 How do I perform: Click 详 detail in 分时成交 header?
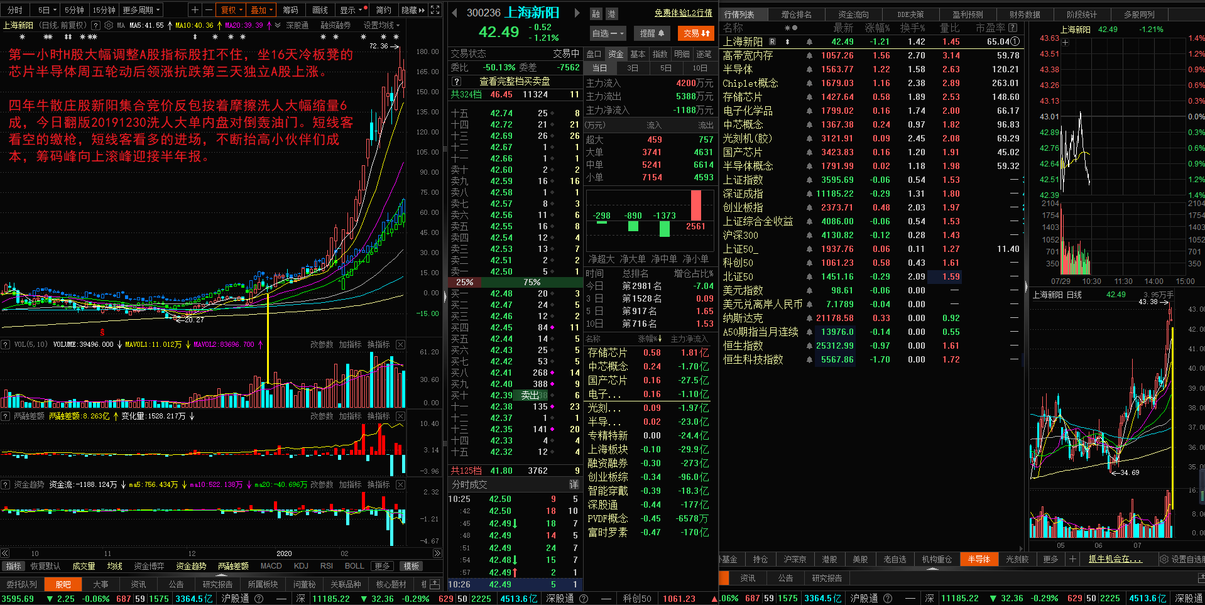click(x=574, y=484)
